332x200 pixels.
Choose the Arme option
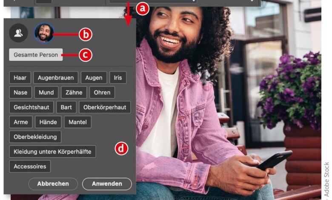point(21,122)
